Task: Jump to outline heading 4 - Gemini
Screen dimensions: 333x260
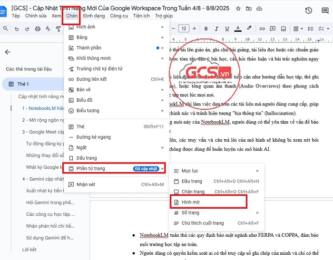Action: [42, 179]
